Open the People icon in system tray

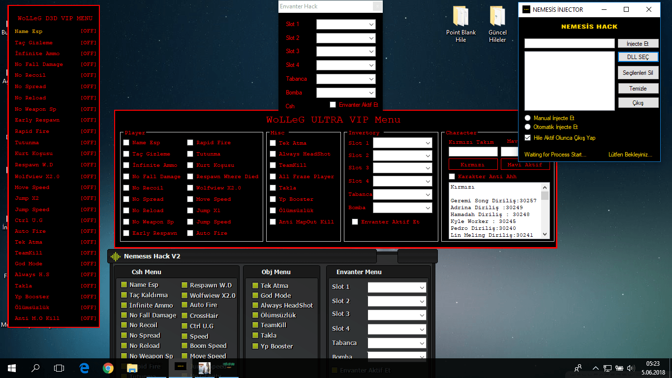(x=579, y=368)
